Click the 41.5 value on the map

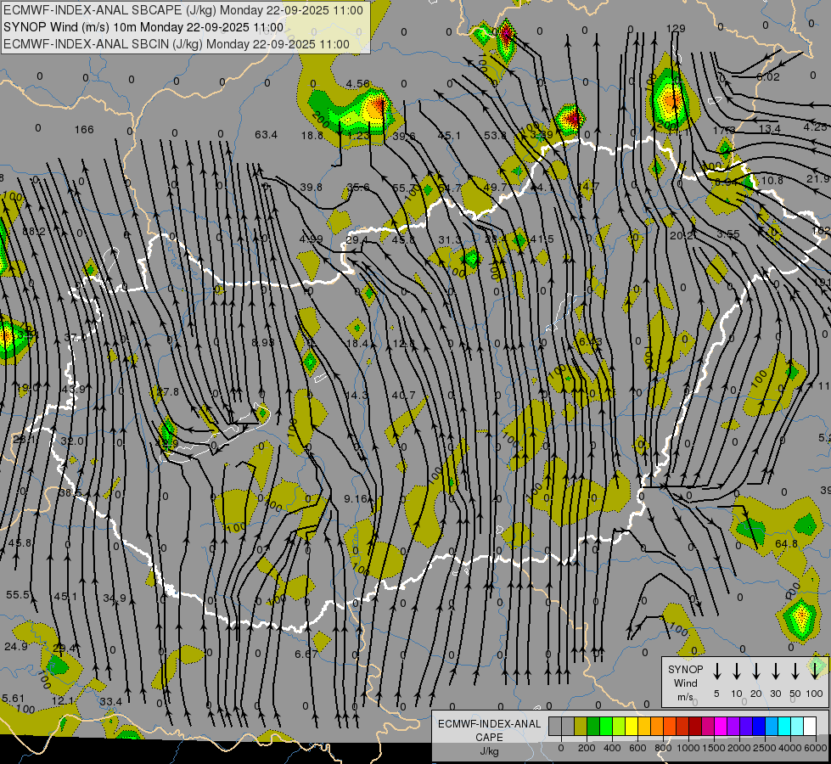[542, 239]
